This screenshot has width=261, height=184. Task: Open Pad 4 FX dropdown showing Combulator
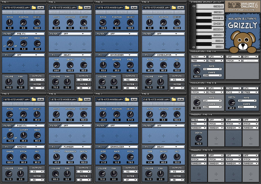pos(169,55)
